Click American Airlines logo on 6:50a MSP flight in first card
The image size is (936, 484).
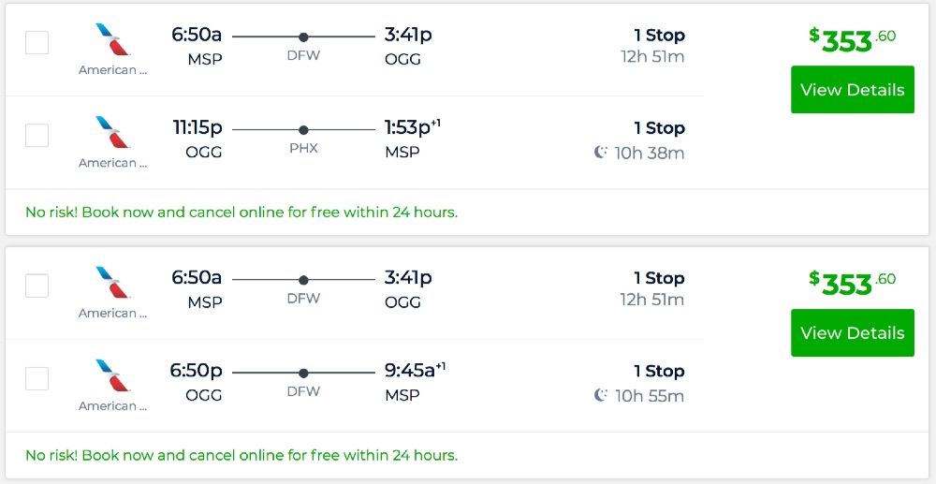(113, 39)
